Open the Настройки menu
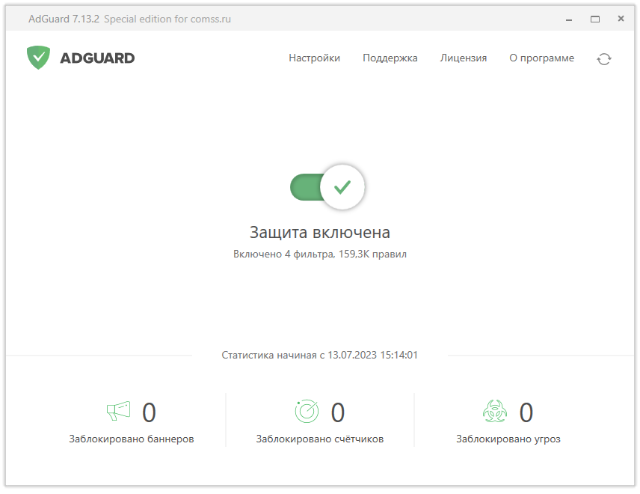Viewport: 640px width, 494px height. click(314, 58)
